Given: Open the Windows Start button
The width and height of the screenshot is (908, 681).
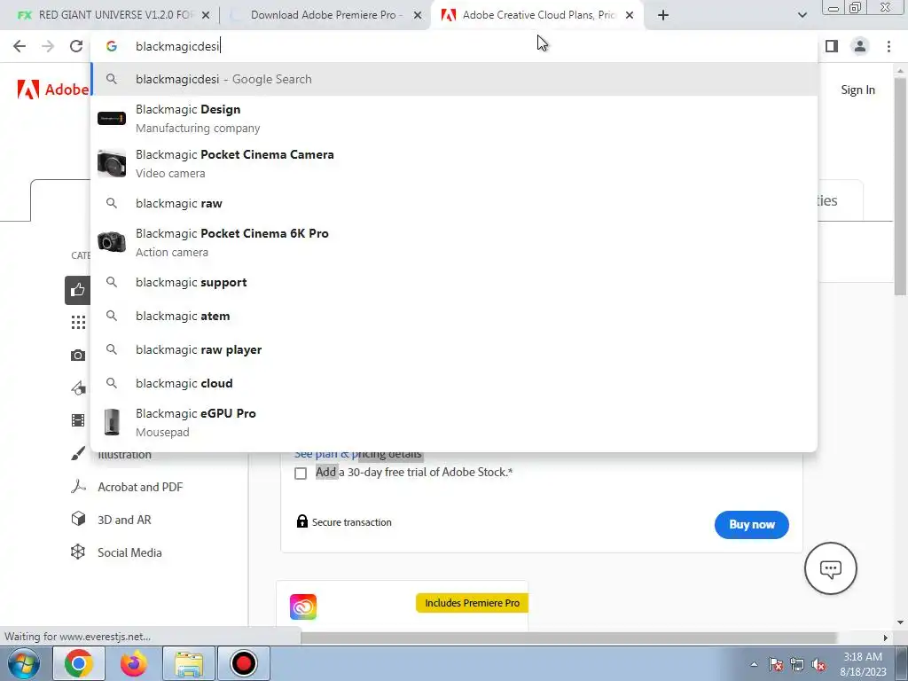Looking at the screenshot, I should [24, 663].
